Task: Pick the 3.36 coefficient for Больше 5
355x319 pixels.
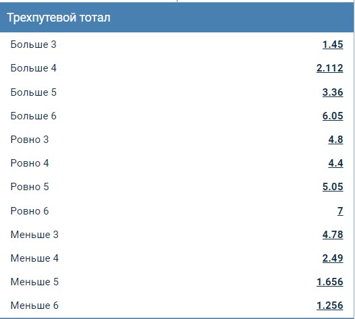Action: pyautogui.click(x=333, y=92)
